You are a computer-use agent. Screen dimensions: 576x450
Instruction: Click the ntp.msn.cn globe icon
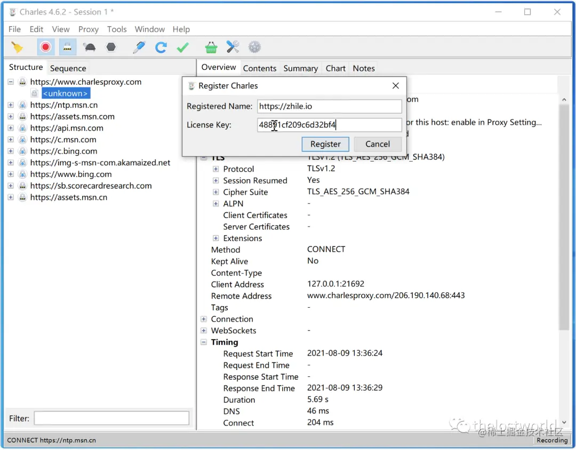click(22, 105)
